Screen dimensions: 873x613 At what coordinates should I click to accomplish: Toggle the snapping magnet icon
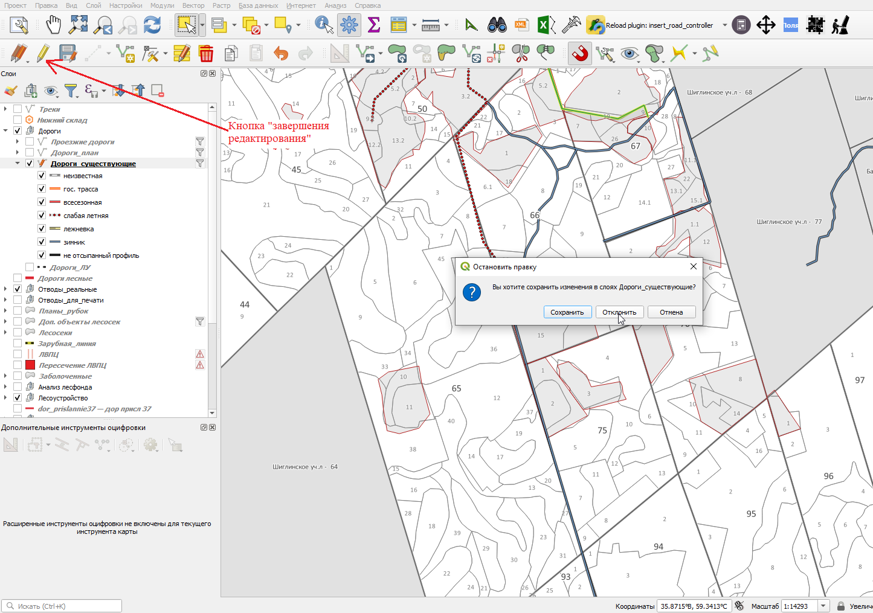580,54
